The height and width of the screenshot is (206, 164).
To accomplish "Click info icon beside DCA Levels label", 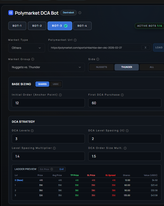I will click(x=32, y=131).
